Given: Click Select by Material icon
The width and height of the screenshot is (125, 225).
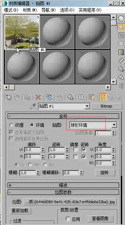Looking at the screenshot, I should pyautogui.click(x=121, y=77).
